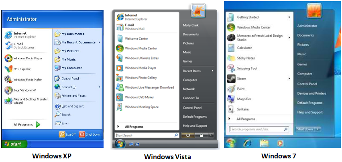
Task: Click the Vista Start orb
Action: (120, 144)
